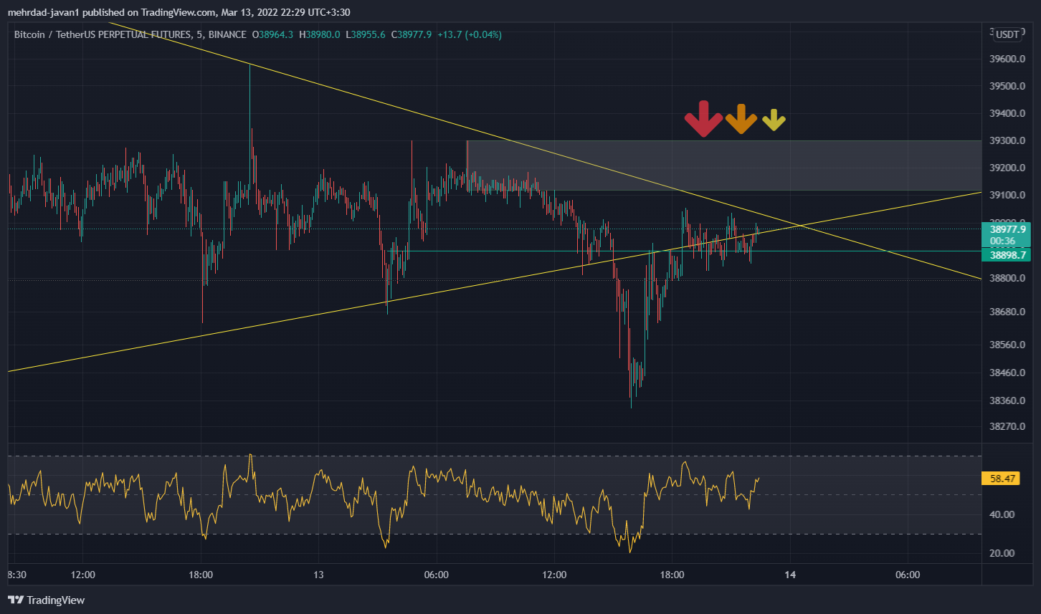
Task: Click the current price label 38977.9
Action: coord(1007,229)
